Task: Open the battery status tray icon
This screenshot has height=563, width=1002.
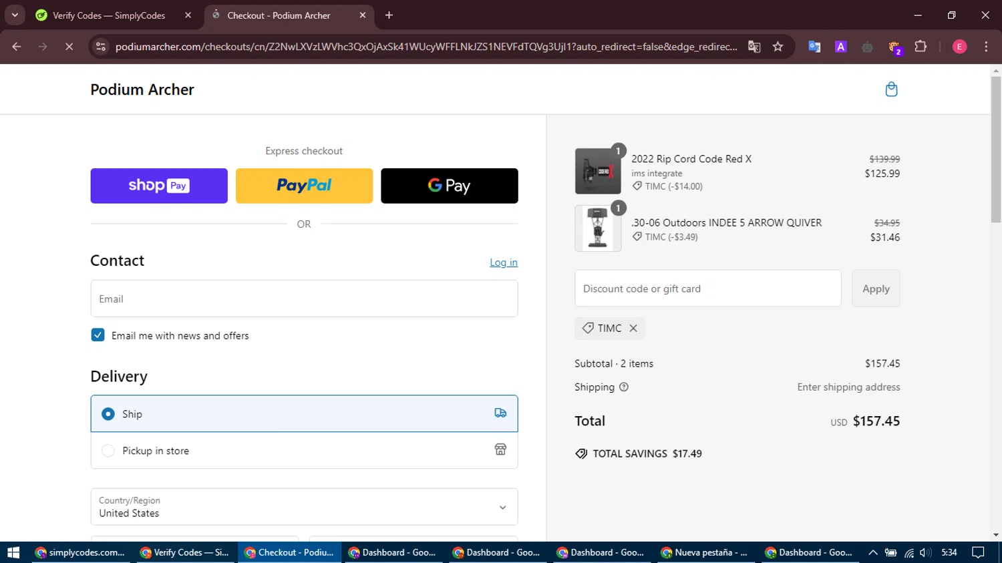Action: point(890,552)
